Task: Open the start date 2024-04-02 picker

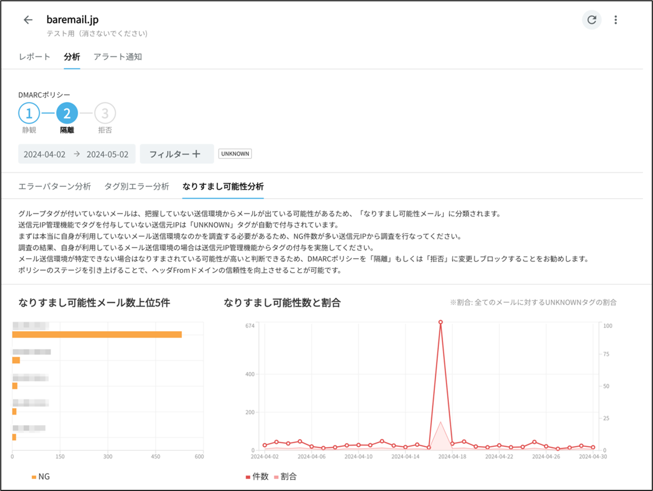Action: [44, 155]
